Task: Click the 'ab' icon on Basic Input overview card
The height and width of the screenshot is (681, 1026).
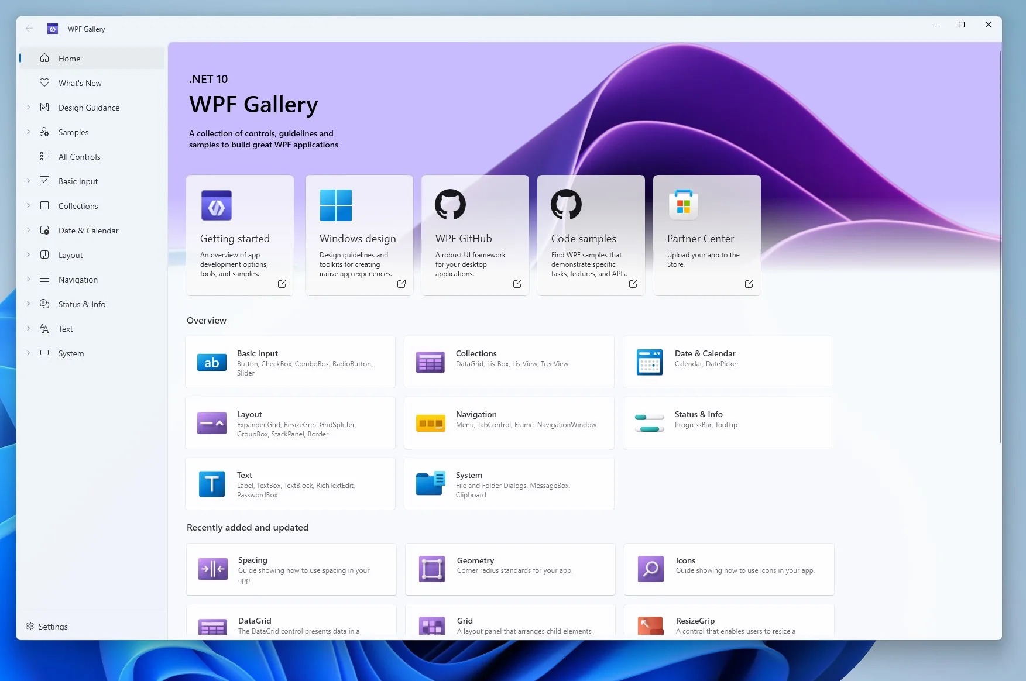Action: pos(212,363)
